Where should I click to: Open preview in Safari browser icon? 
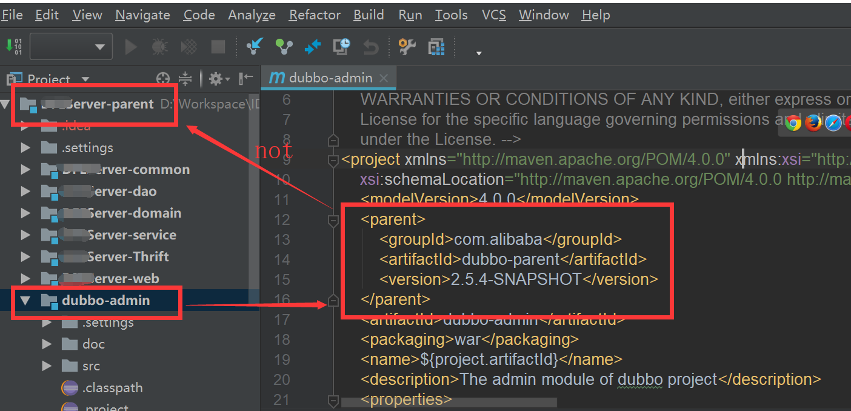click(834, 123)
